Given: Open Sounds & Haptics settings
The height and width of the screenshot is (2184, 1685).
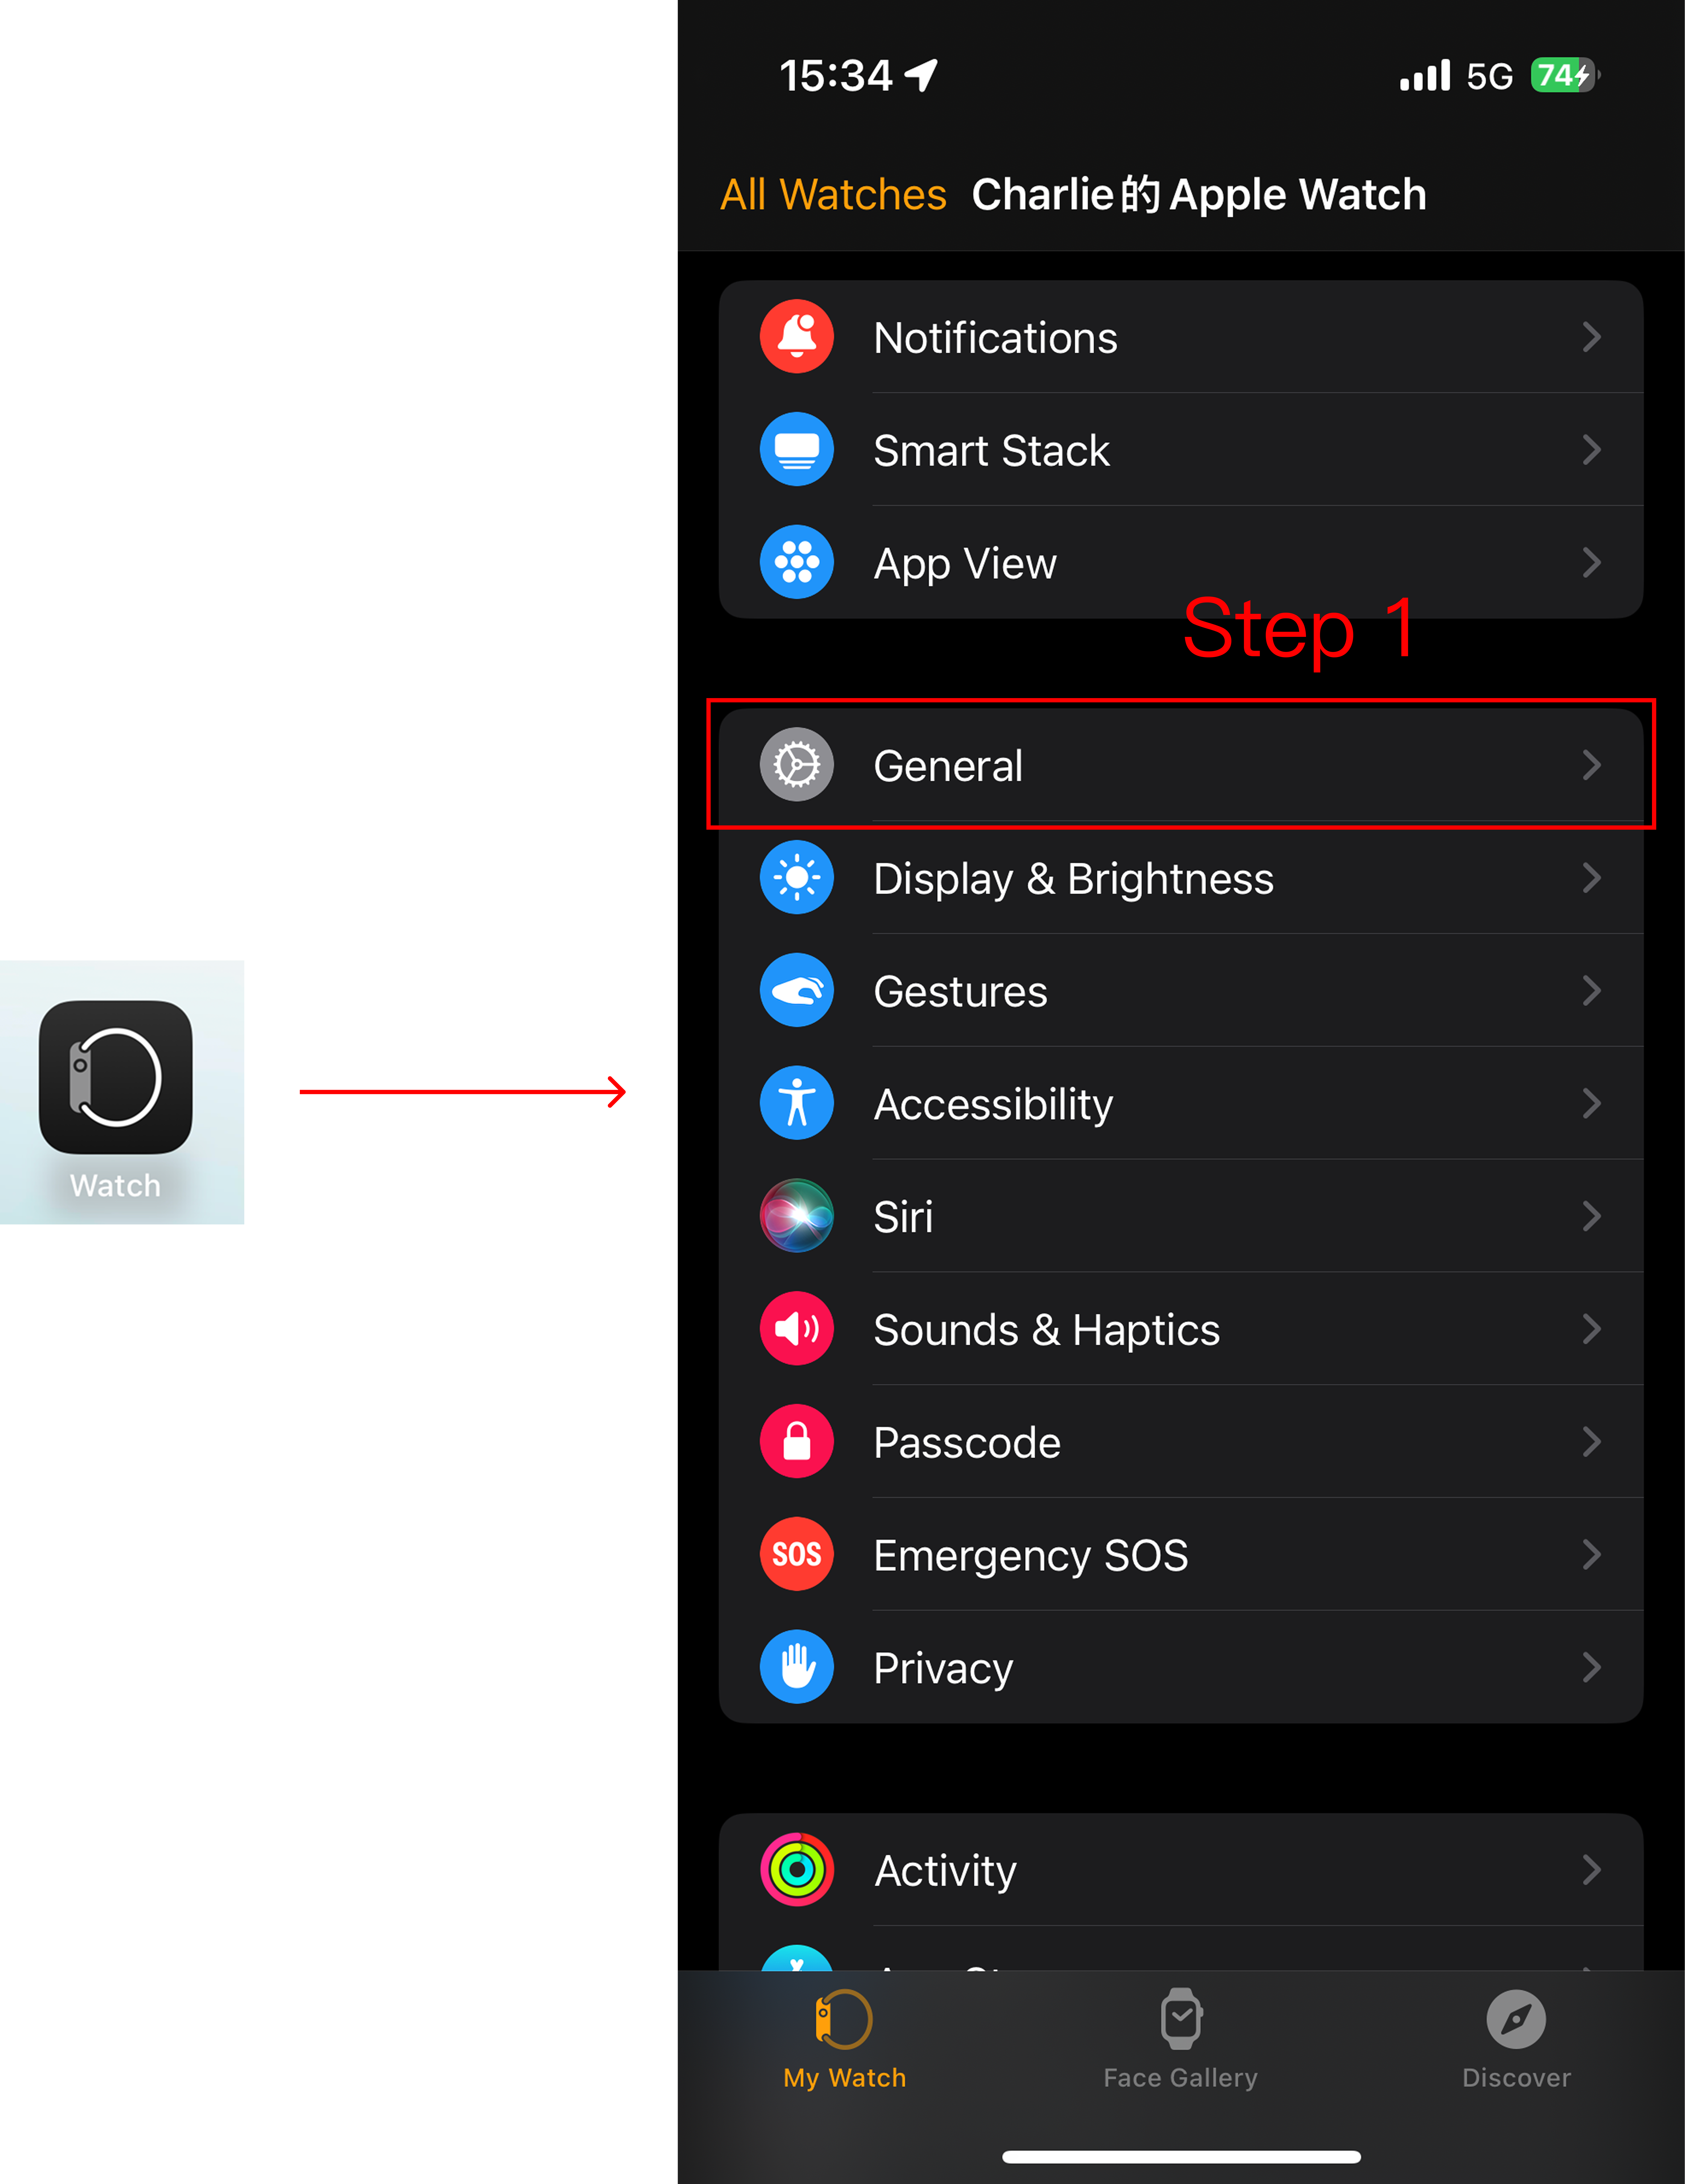Looking at the screenshot, I should pos(1180,1329).
